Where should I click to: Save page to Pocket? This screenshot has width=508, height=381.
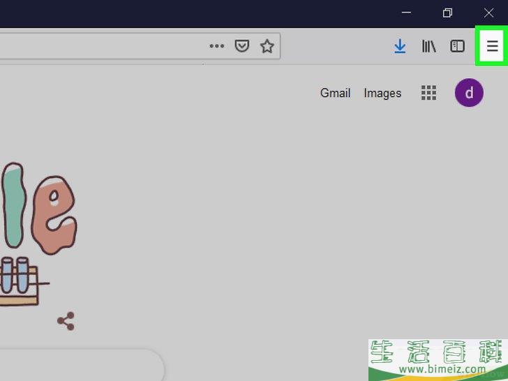point(242,46)
